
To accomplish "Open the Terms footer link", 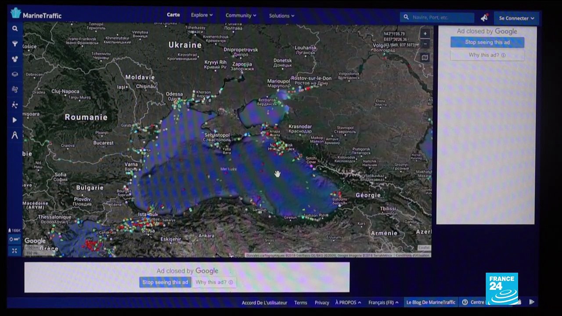I will coord(301,302).
